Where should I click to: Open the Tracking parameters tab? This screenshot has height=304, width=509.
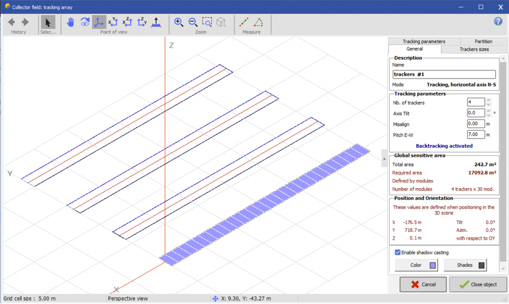coord(423,41)
